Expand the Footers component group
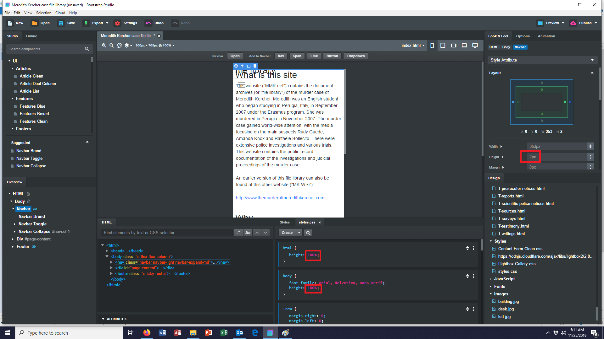This screenshot has height=339, width=604. 13,129
